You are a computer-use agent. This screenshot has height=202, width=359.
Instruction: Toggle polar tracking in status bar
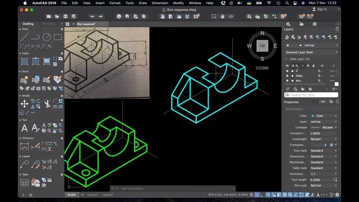click(268, 195)
